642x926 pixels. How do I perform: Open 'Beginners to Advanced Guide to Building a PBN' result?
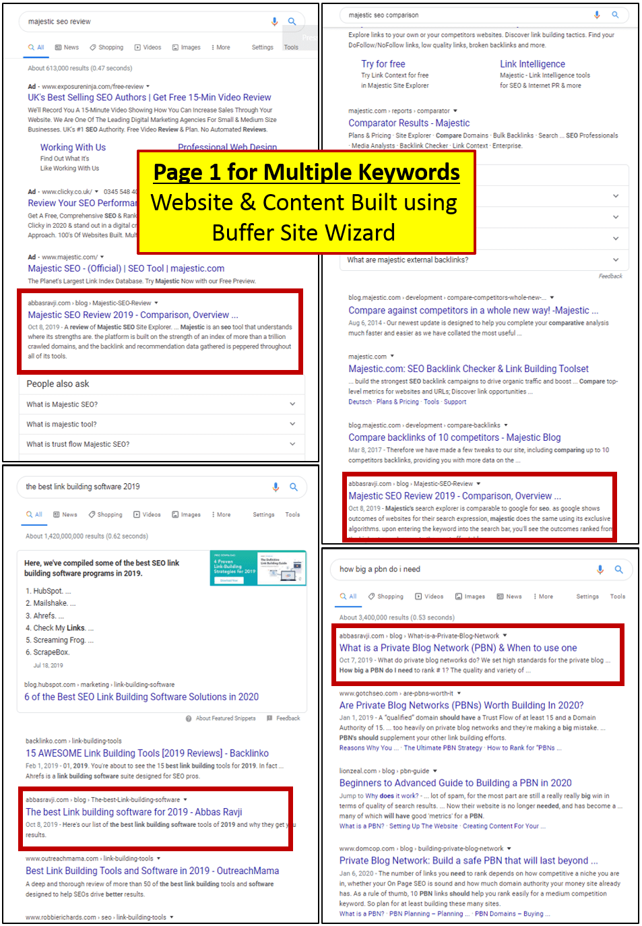coord(455,783)
